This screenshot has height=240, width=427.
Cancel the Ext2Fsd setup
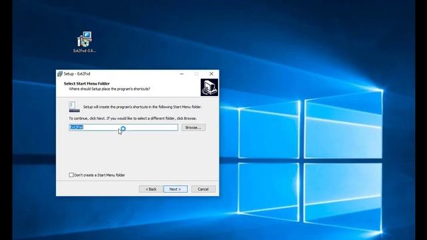tap(203, 189)
